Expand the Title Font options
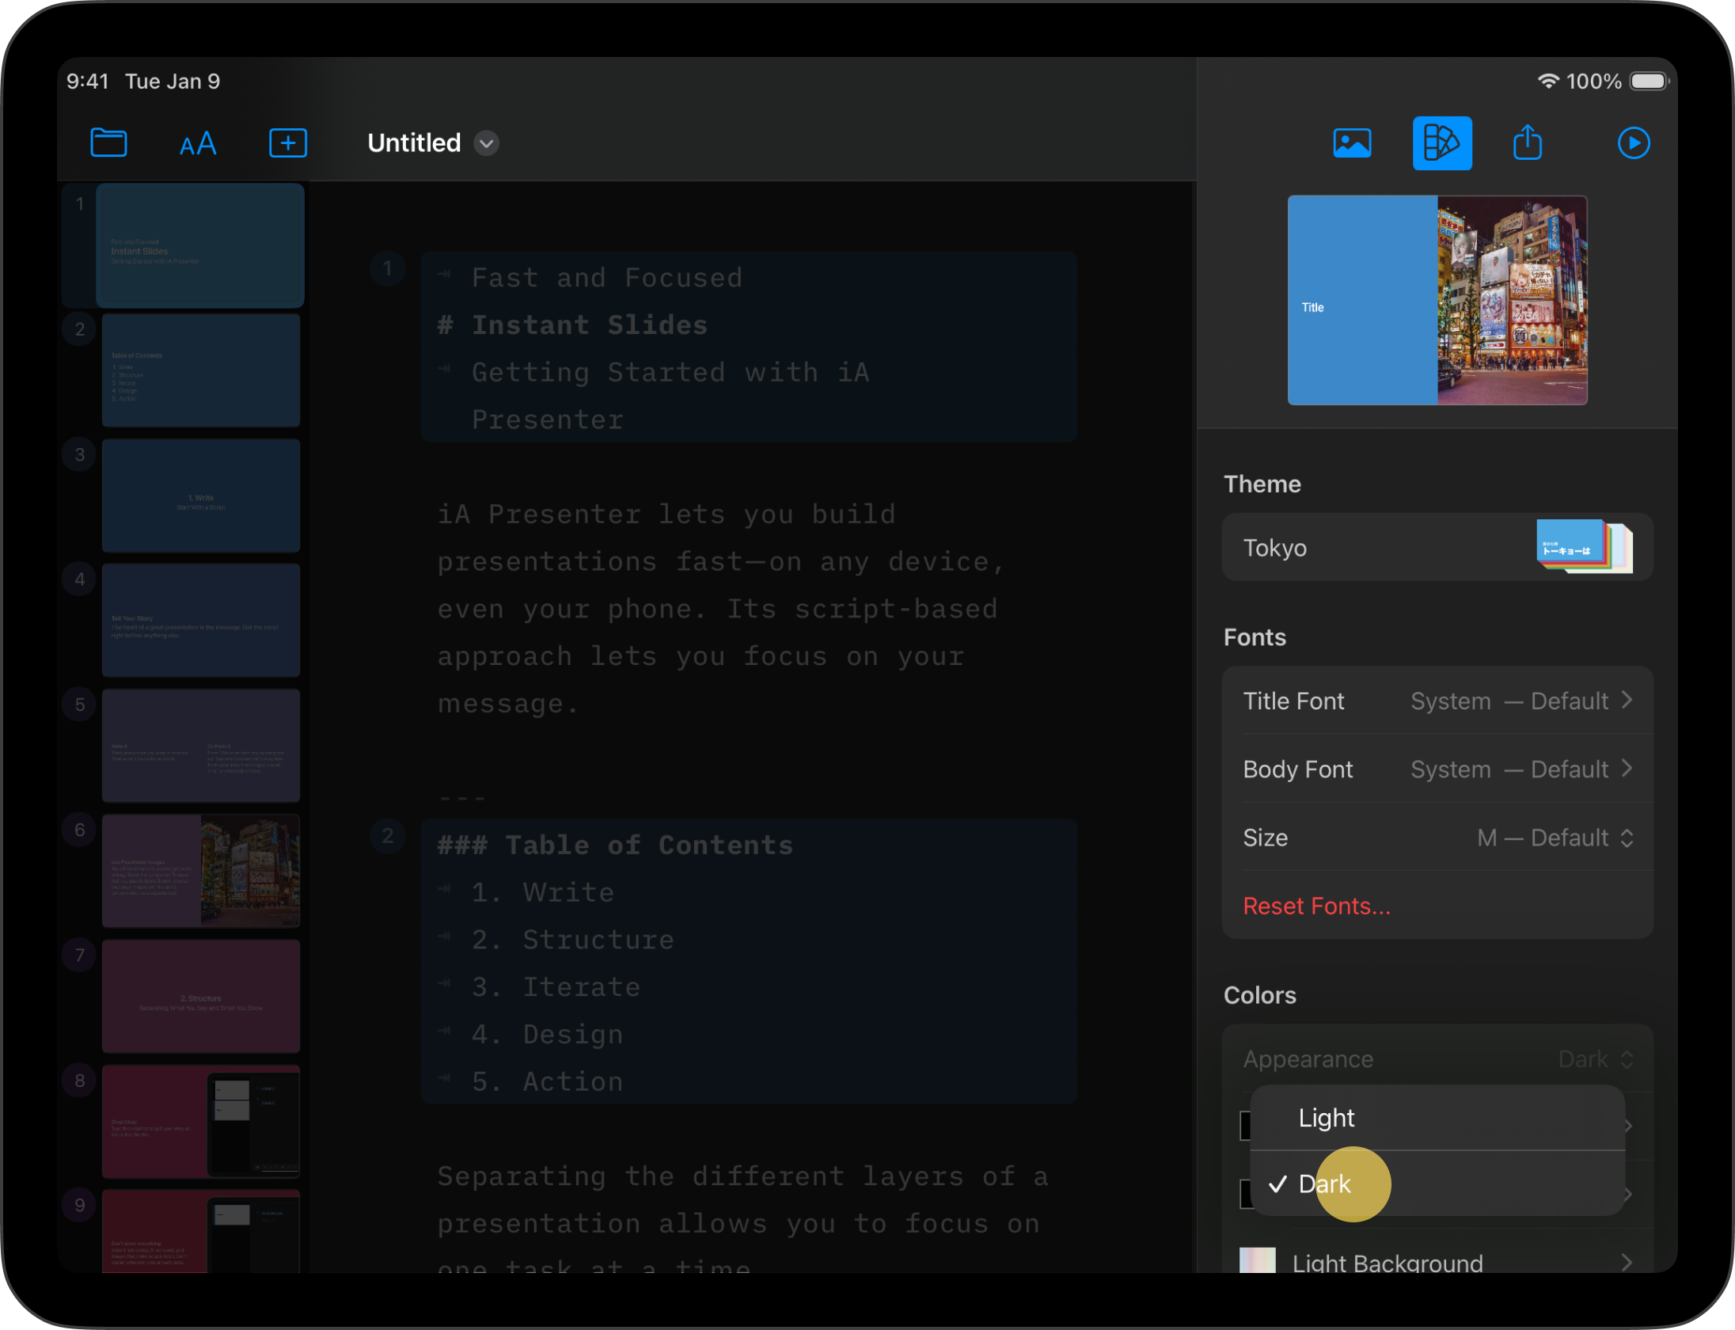Image resolution: width=1735 pixels, height=1330 pixels. click(1628, 701)
